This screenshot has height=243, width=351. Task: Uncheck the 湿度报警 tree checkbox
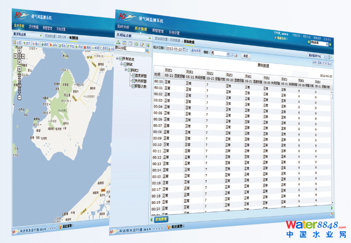[x=134, y=75]
